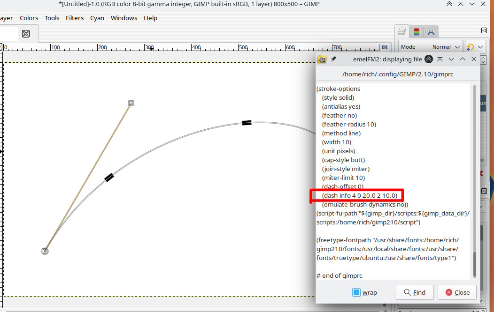Open the Windows menu
Image resolution: width=494 pixels, height=312 pixels.
click(124, 18)
